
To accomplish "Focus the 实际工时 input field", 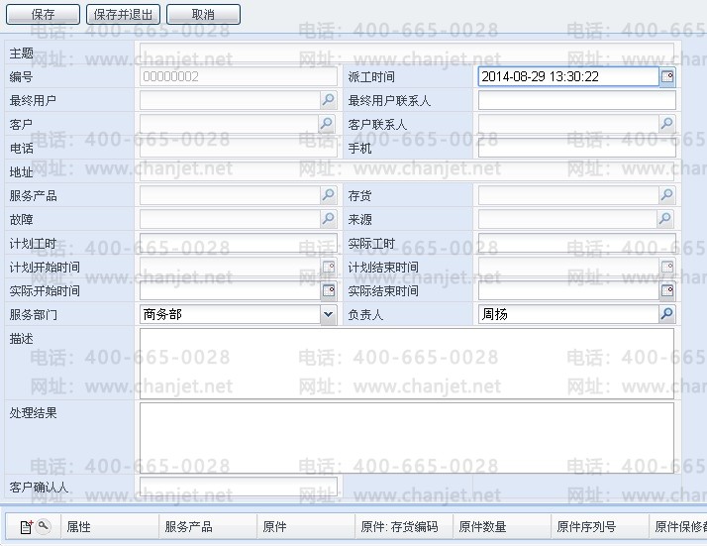I will (576, 243).
